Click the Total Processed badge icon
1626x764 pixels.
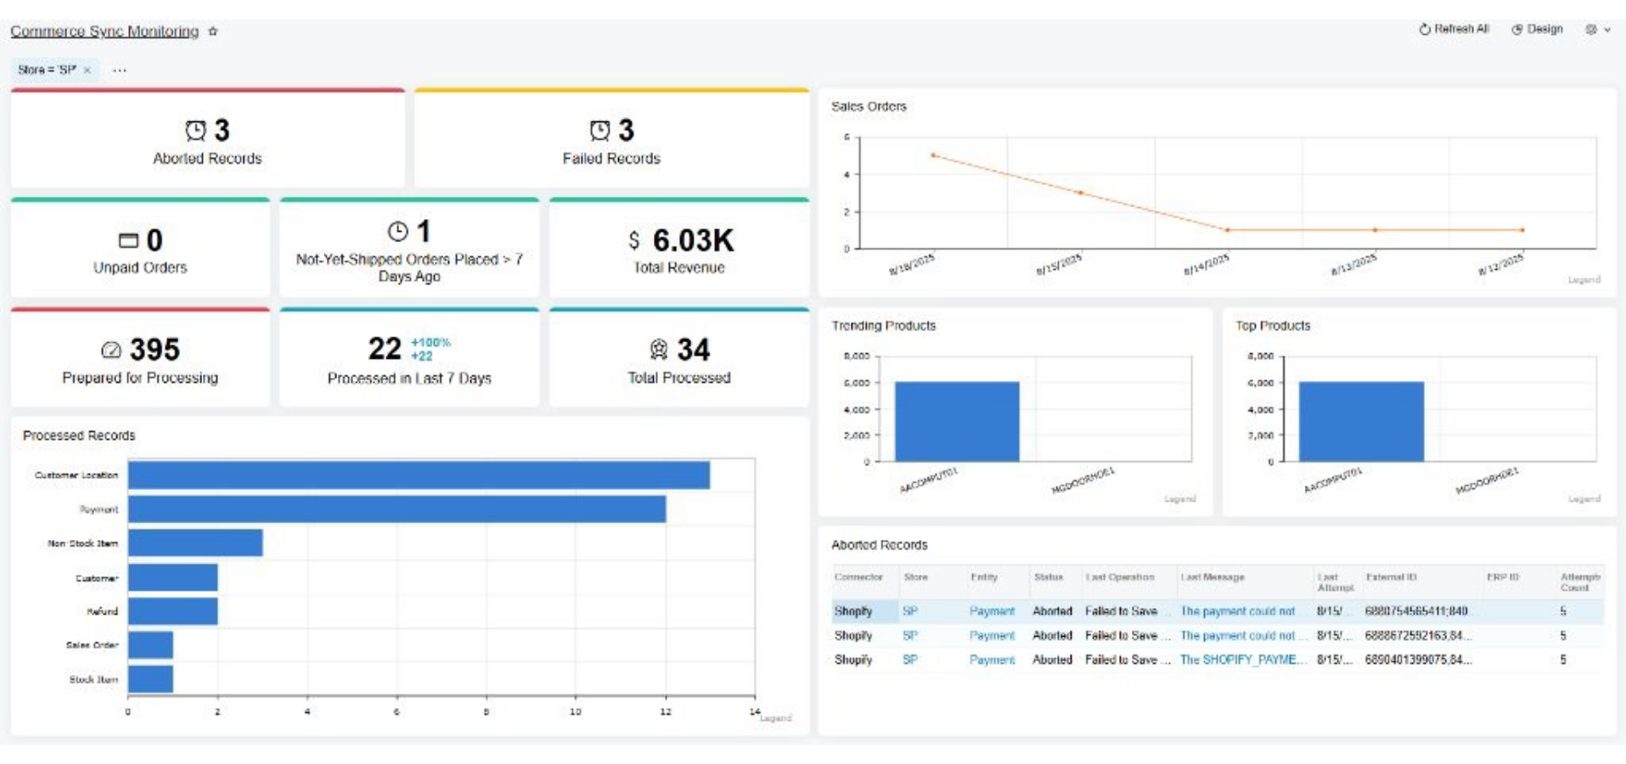click(x=659, y=350)
